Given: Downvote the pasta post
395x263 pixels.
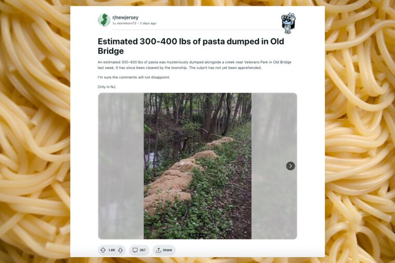Looking at the screenshot, I should pyautogui.click(x=121, y=250).
